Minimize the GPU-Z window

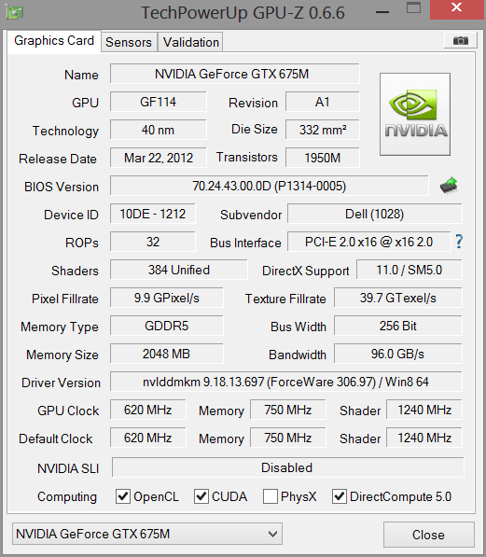[x=382, y=12]
